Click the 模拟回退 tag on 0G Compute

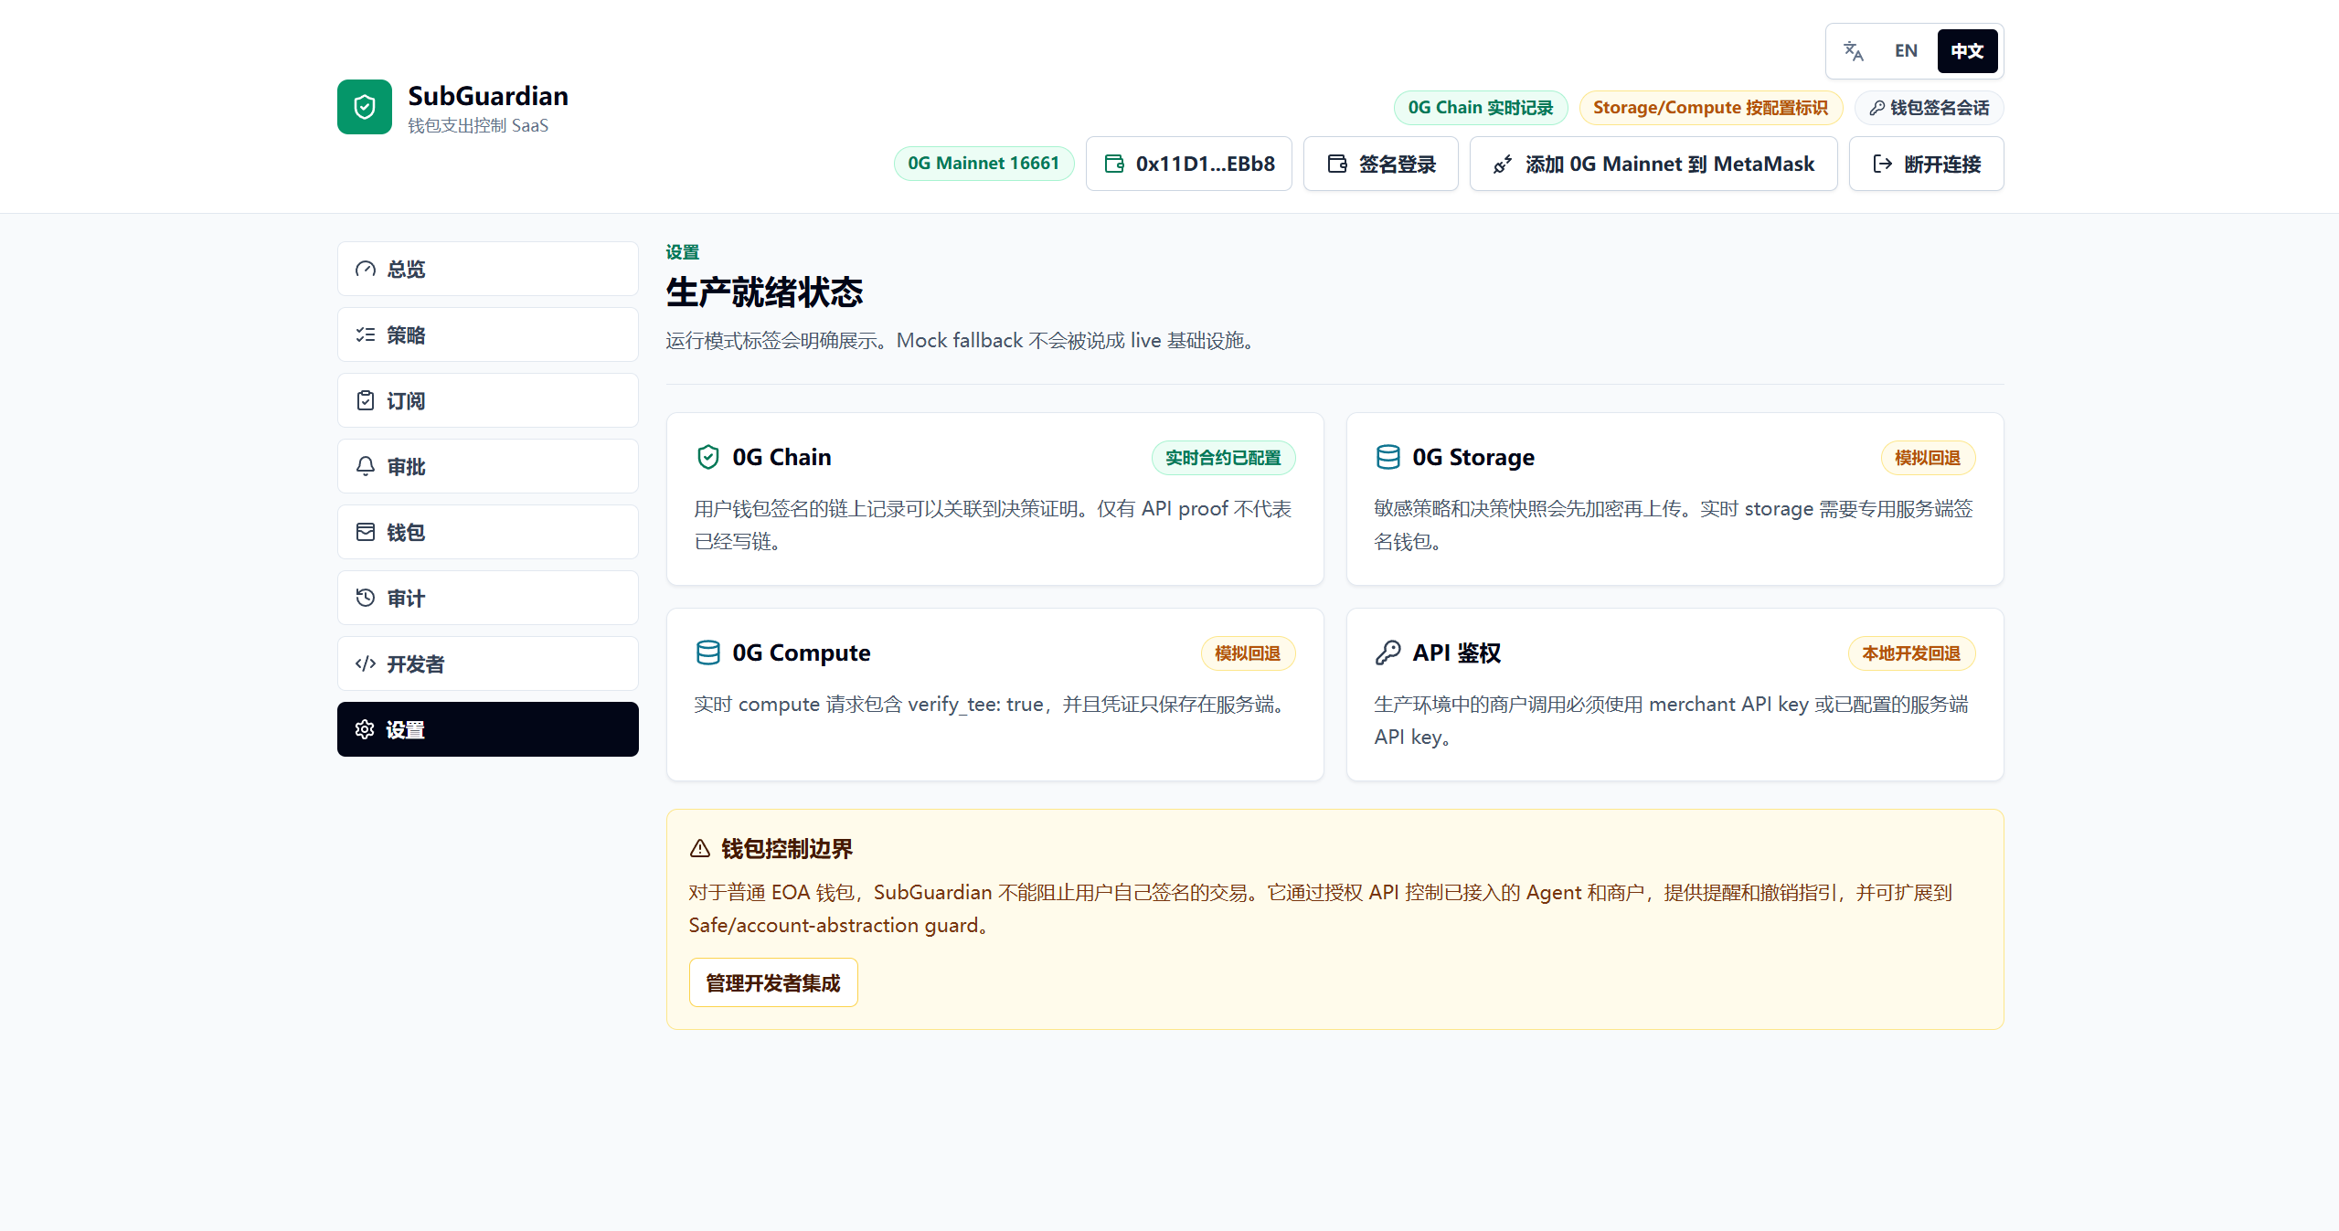click(1248, 653)
